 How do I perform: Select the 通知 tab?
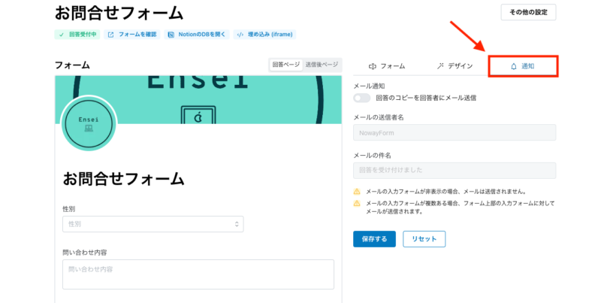[523, 66]
